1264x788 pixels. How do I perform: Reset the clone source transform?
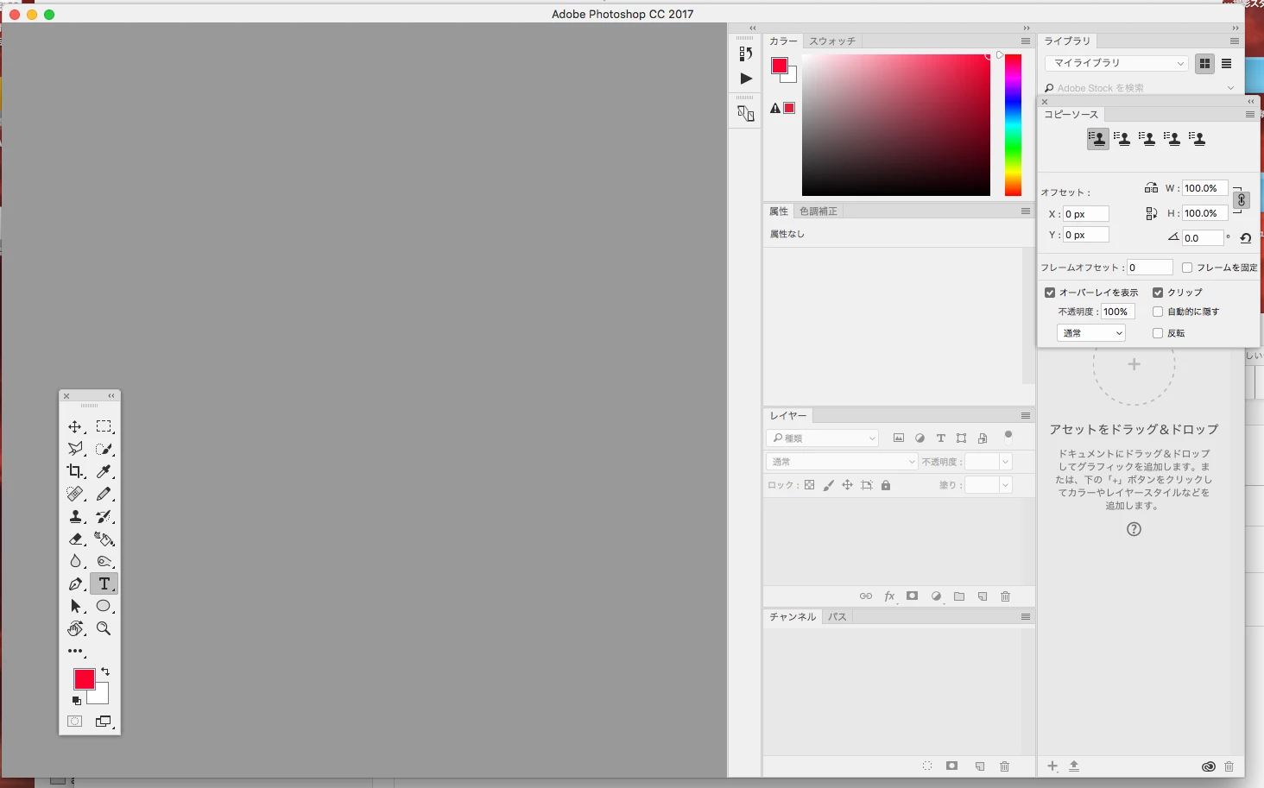pyautogui.click(x=1245, y=238)
